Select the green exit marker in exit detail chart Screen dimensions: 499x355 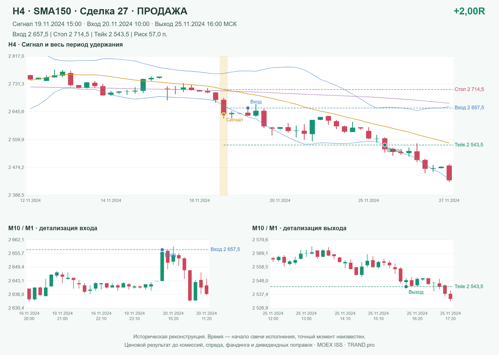[406, 287]
